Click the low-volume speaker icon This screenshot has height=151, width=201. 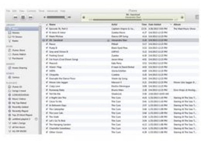point(45,17)
